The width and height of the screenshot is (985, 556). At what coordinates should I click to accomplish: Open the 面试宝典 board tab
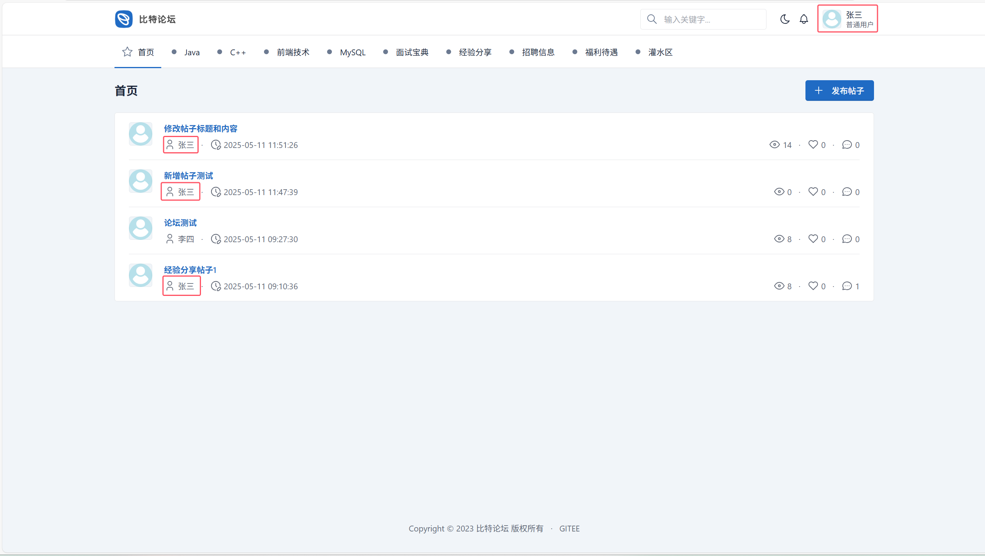click(412, 52)
